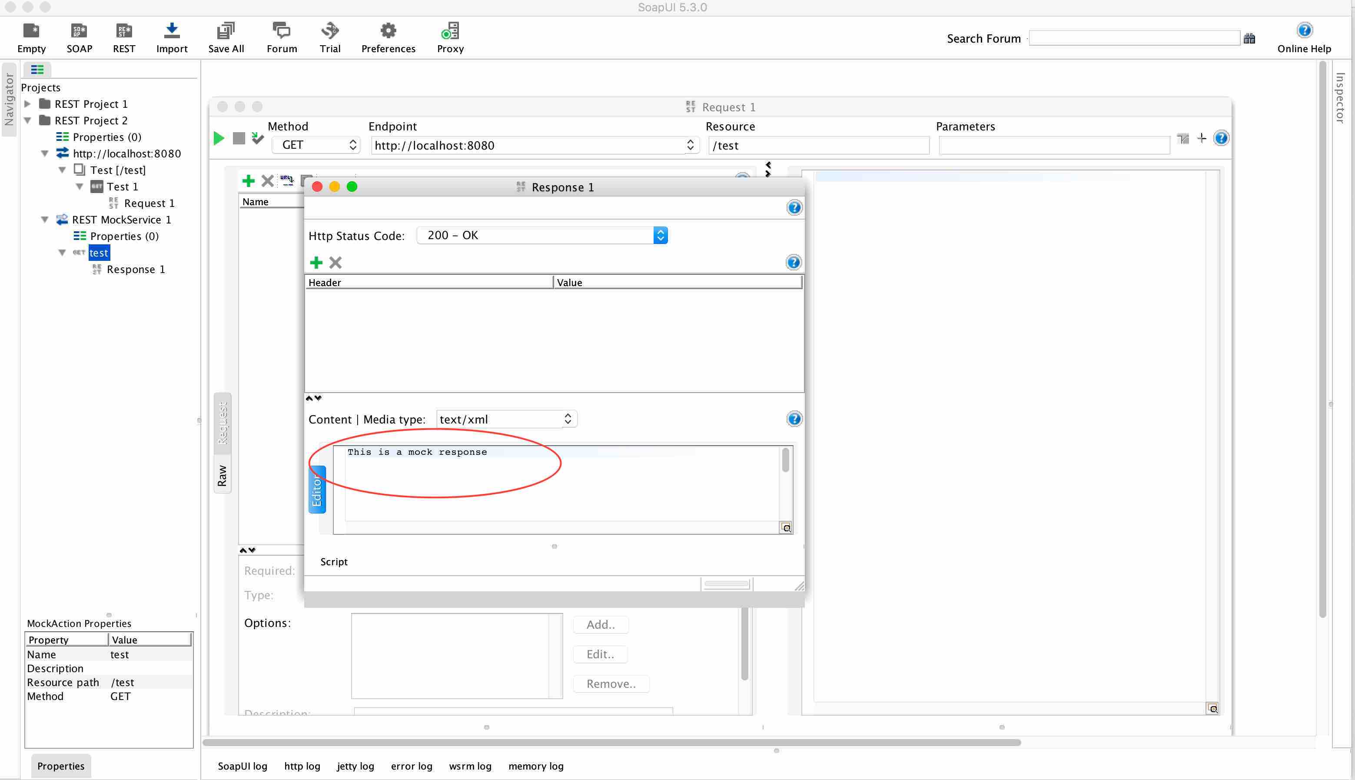Image resolution: width=1355 pixels, height=780 pixels.
Task: Add a parameter with green plus in Request 1
Action: click(248, 180)
